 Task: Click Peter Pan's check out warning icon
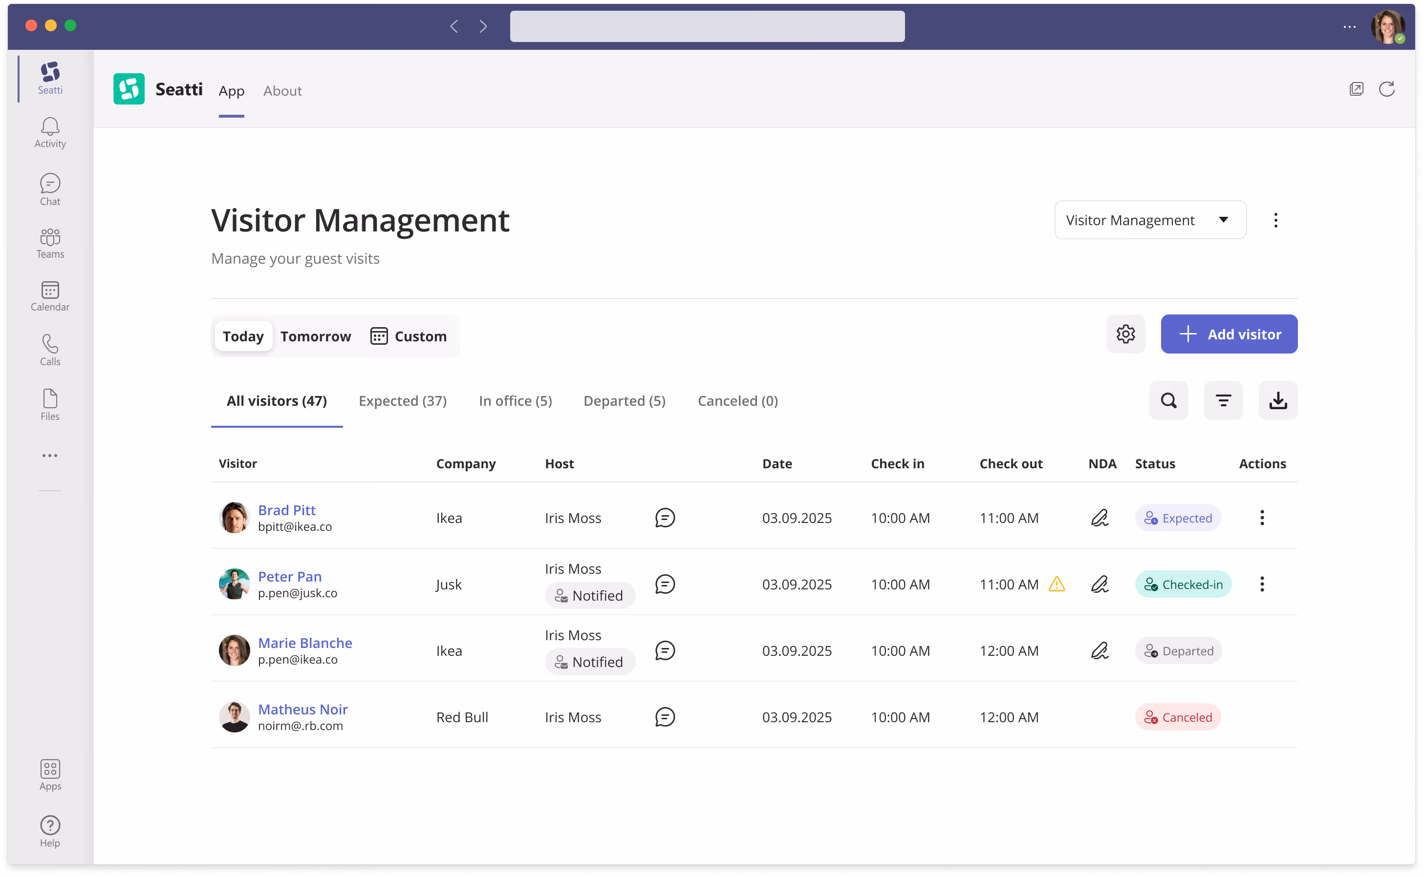pos(1056,584)
